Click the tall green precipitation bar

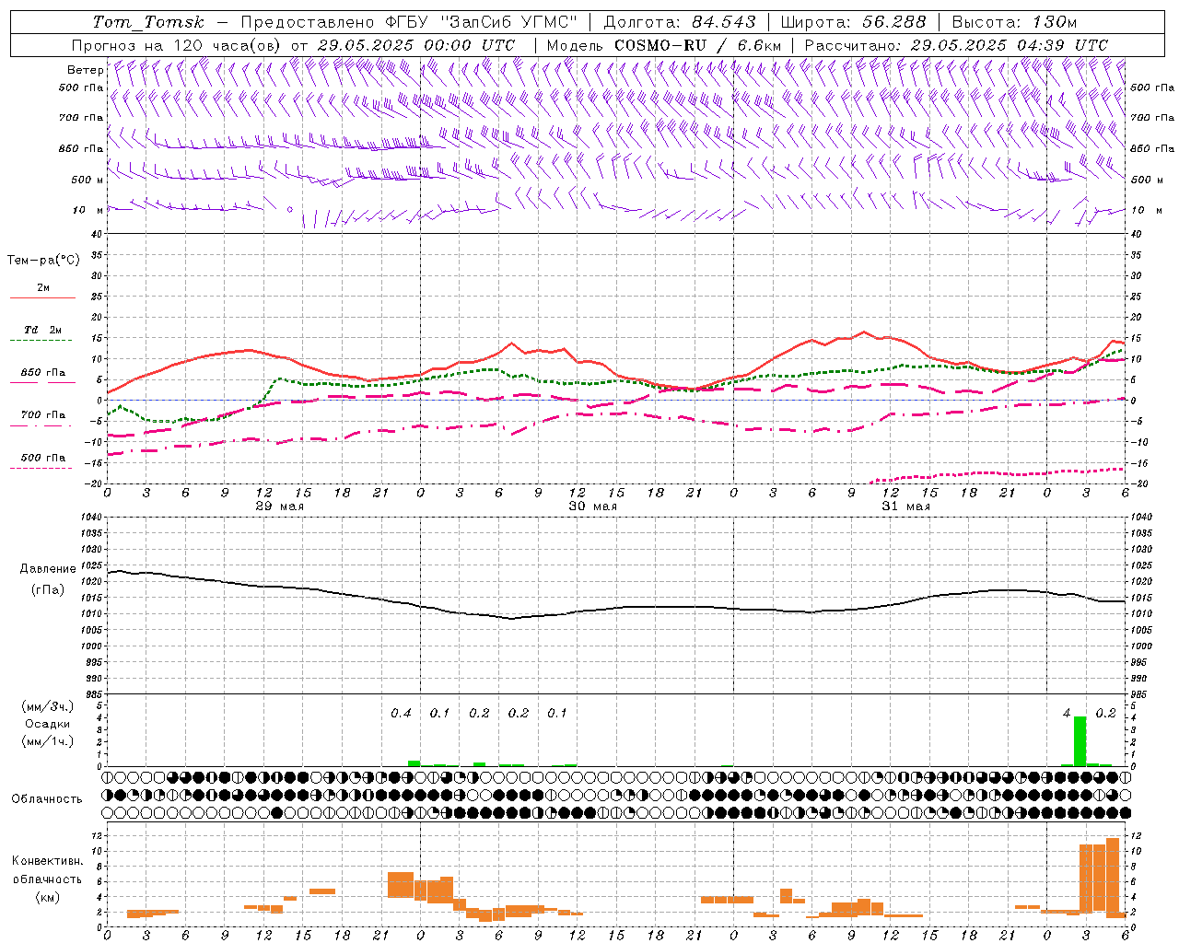[1080, 741]
